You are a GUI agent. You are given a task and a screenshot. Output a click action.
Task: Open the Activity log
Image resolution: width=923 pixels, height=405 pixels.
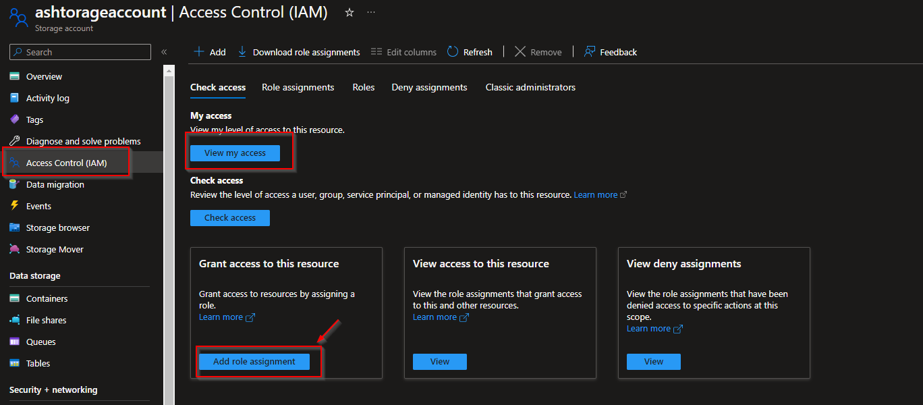click(x=47, y=98)
